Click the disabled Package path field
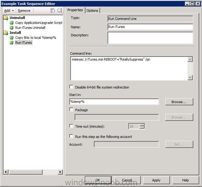The height and width of the screenshot is (187, 202). 117,117
